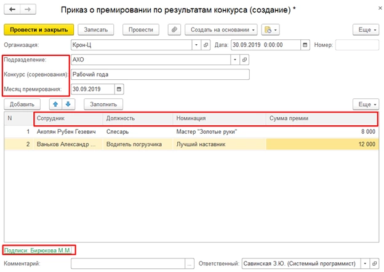Viewport: 384px width, 272px height.
Task: Click Провести и закрыть button
Action: tap(39, 30)
